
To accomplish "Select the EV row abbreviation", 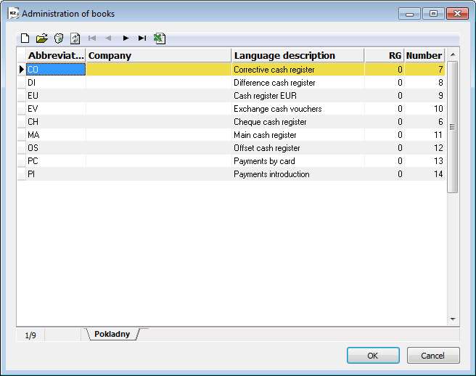I will click(56, 109).
